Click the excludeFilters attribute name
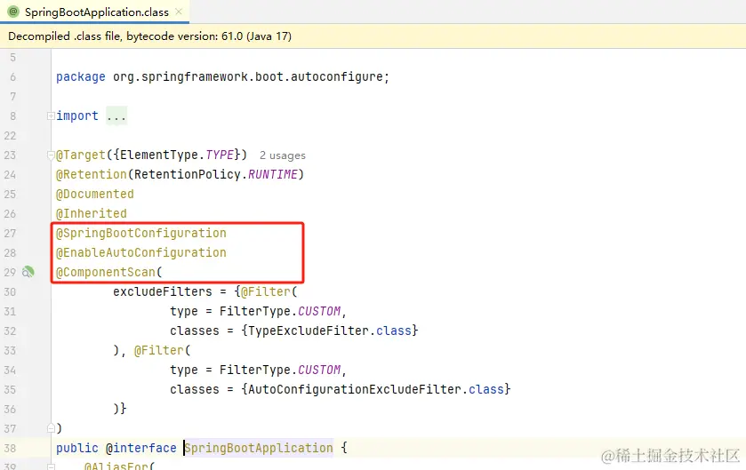The height and width of the screenshot is (470, 746). pos(162,291)
